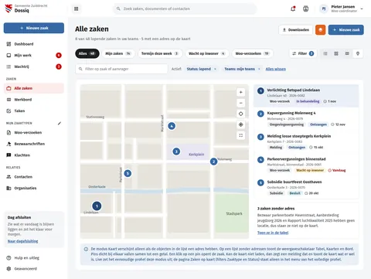Select the Woo-verzoeken filter tab
Viewport: 371px width, 279px height.
(x=252, y=53)
